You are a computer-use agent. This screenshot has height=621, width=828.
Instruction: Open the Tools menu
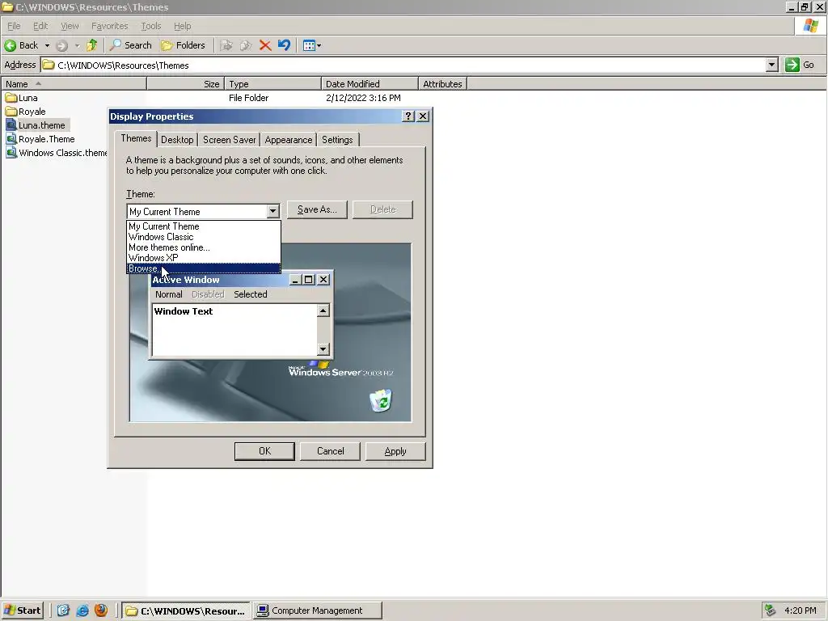click(x=151, y=26)
